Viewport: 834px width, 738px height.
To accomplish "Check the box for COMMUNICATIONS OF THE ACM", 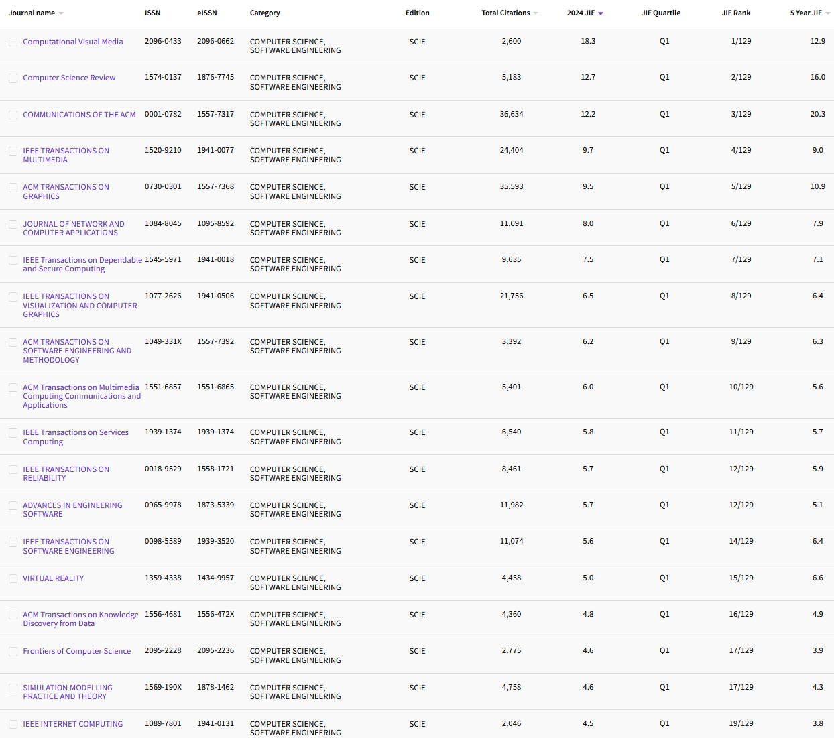I will click(13, 115).
